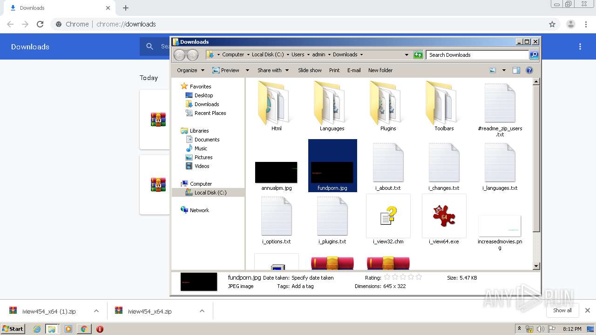Click Computer in the address breadcrumb
Screen dimensions: 596x335
point(233,54)
